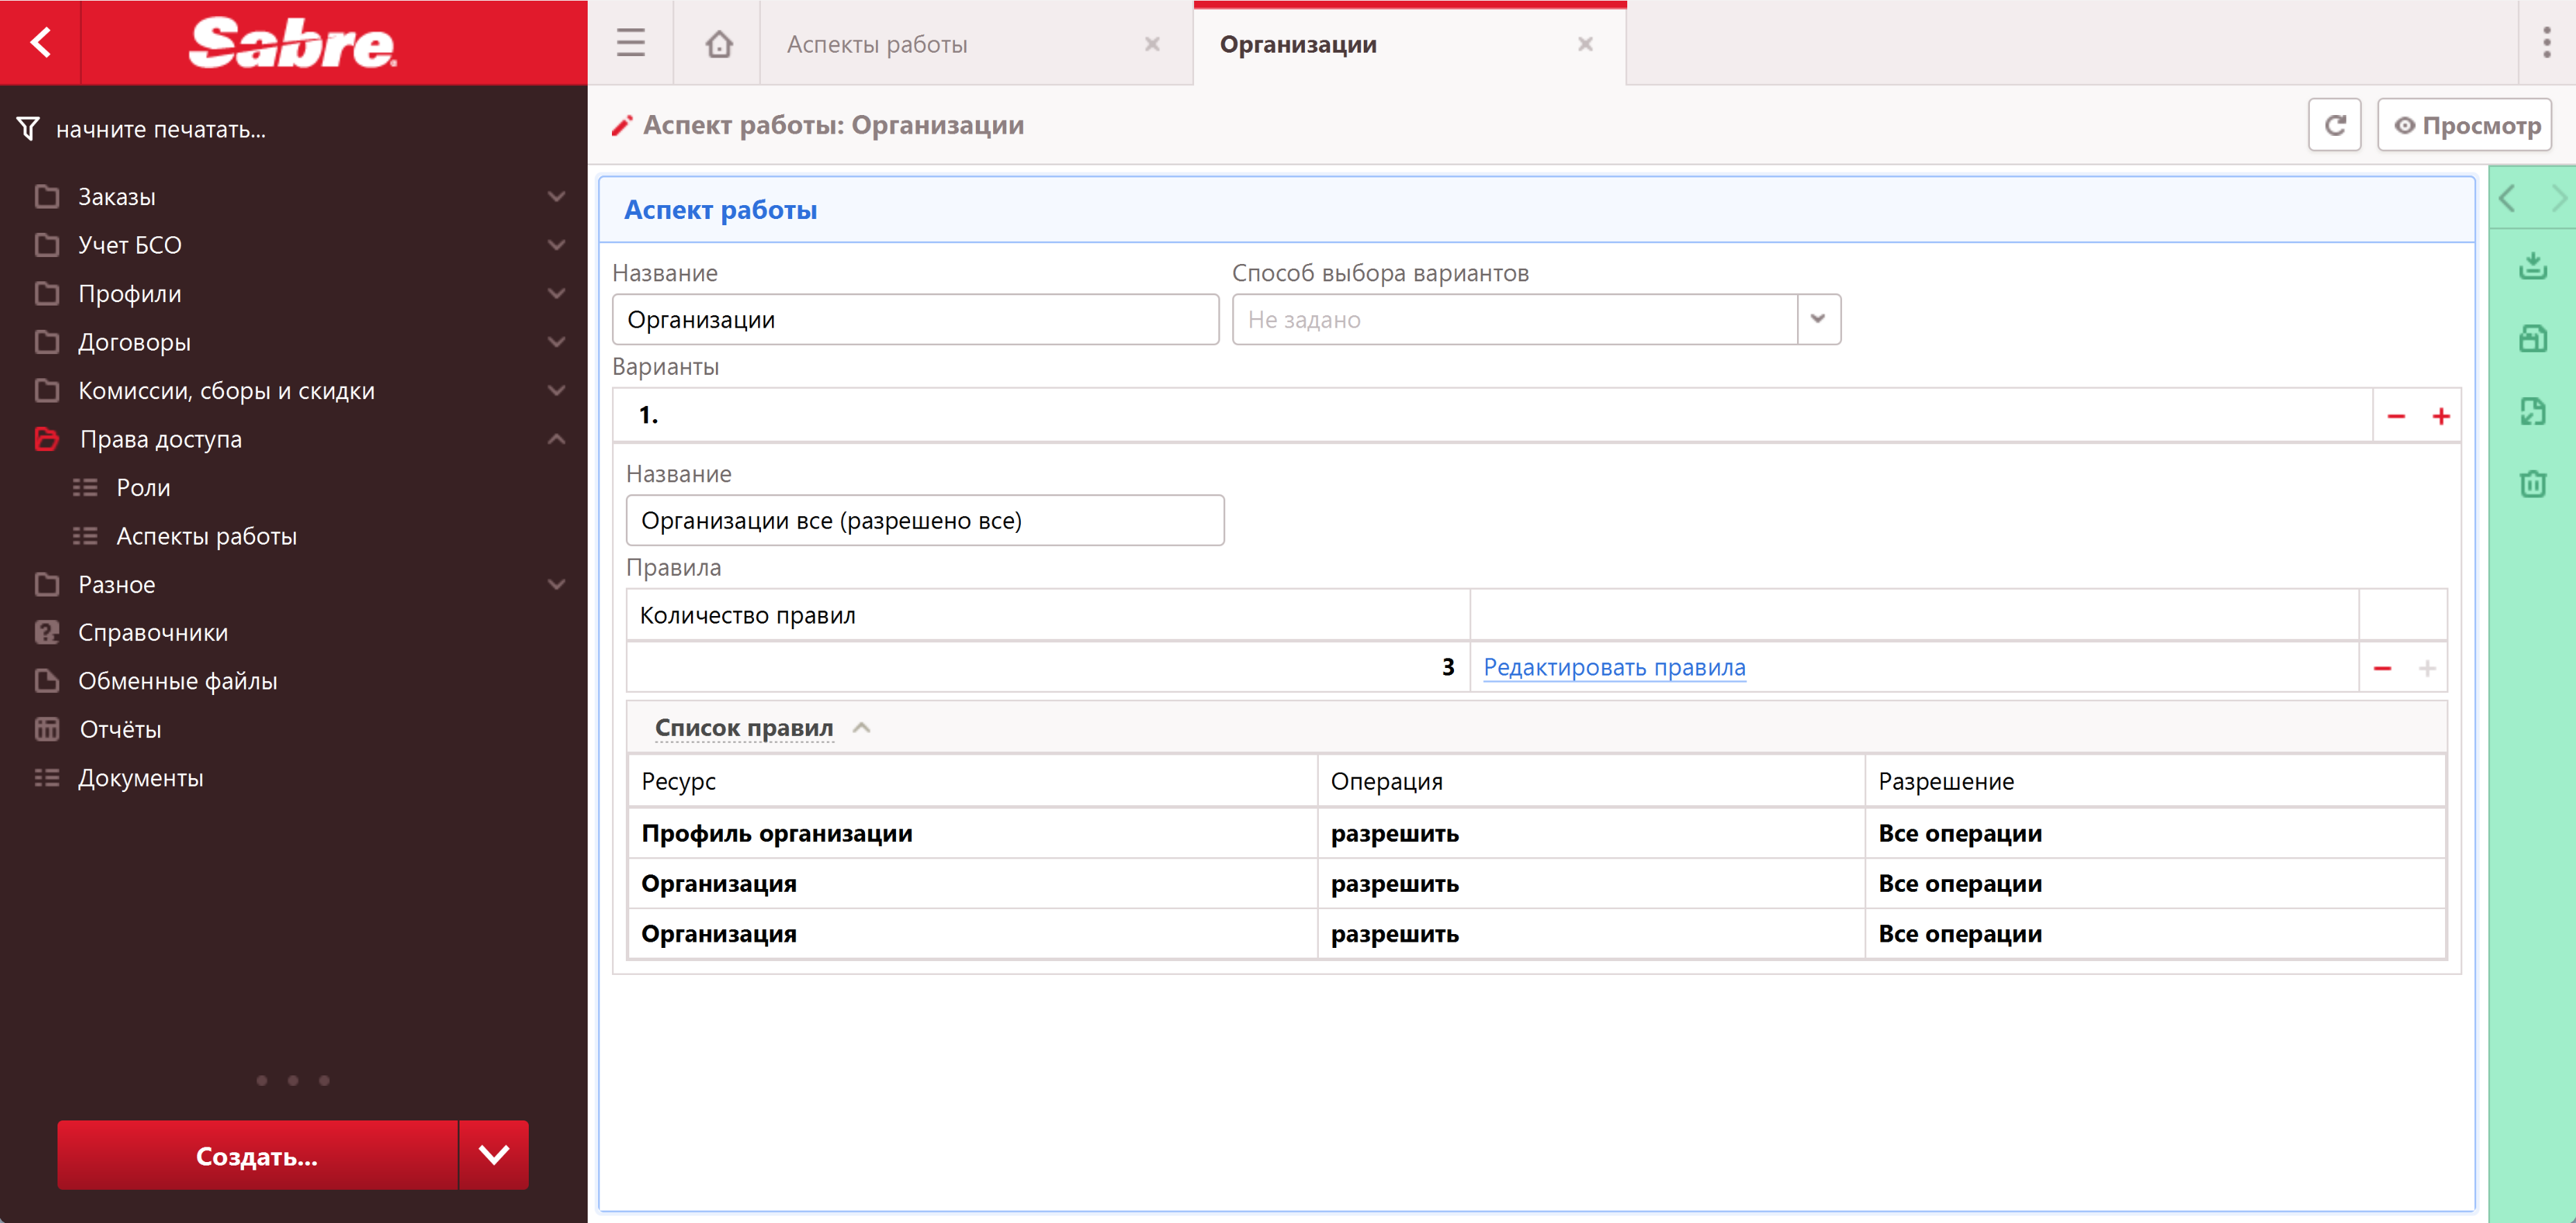
Task: Open Роли in the sidebar
Action: click(x=143, y=488)
